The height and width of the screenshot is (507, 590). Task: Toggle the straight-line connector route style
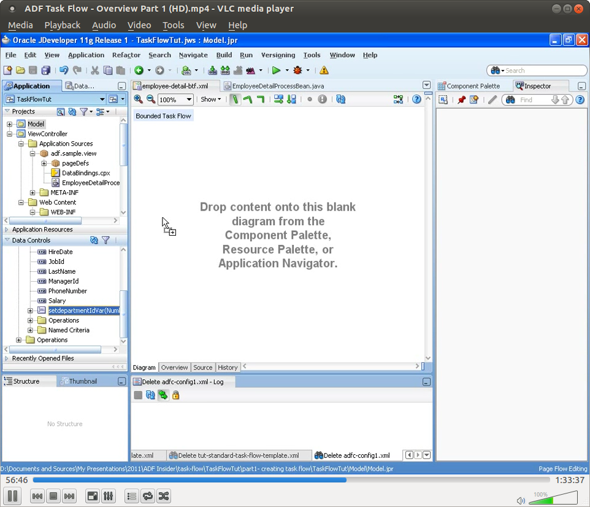tap(236, 99)
